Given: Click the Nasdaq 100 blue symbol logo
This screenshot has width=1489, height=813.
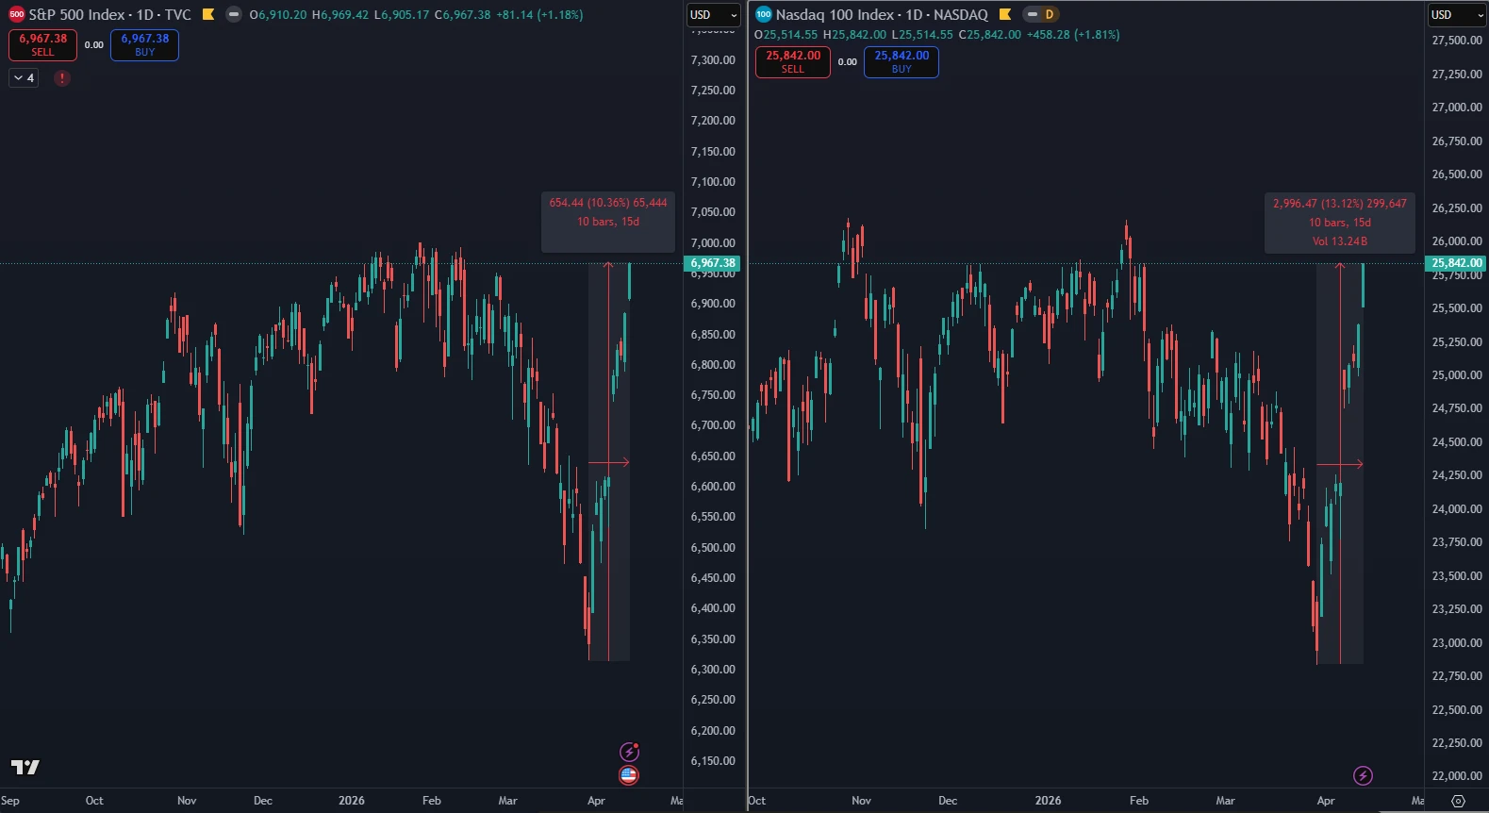Looking at the screenshot, I should coord(764,14).
